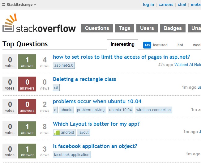Open 'Which Layout is better for my app?'
Screen dimensions: 201x164
[96, 124]
